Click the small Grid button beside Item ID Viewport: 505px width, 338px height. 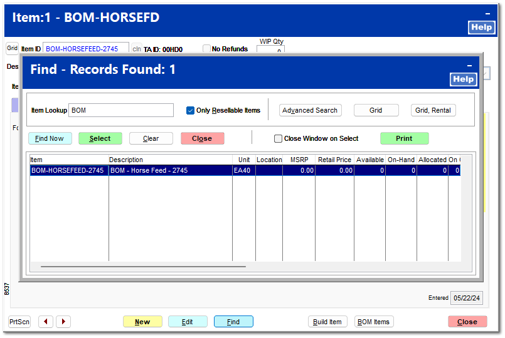coord(13,48)
